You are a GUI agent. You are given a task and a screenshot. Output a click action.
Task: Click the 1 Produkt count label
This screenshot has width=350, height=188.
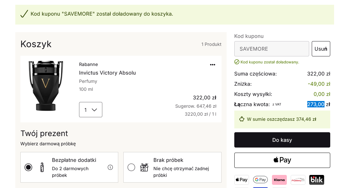pos(211,44)
